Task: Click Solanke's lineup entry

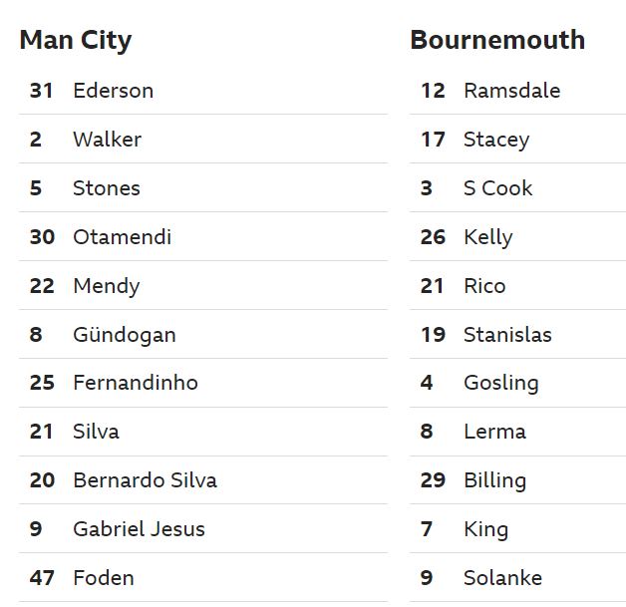Action: coord(517,577)
